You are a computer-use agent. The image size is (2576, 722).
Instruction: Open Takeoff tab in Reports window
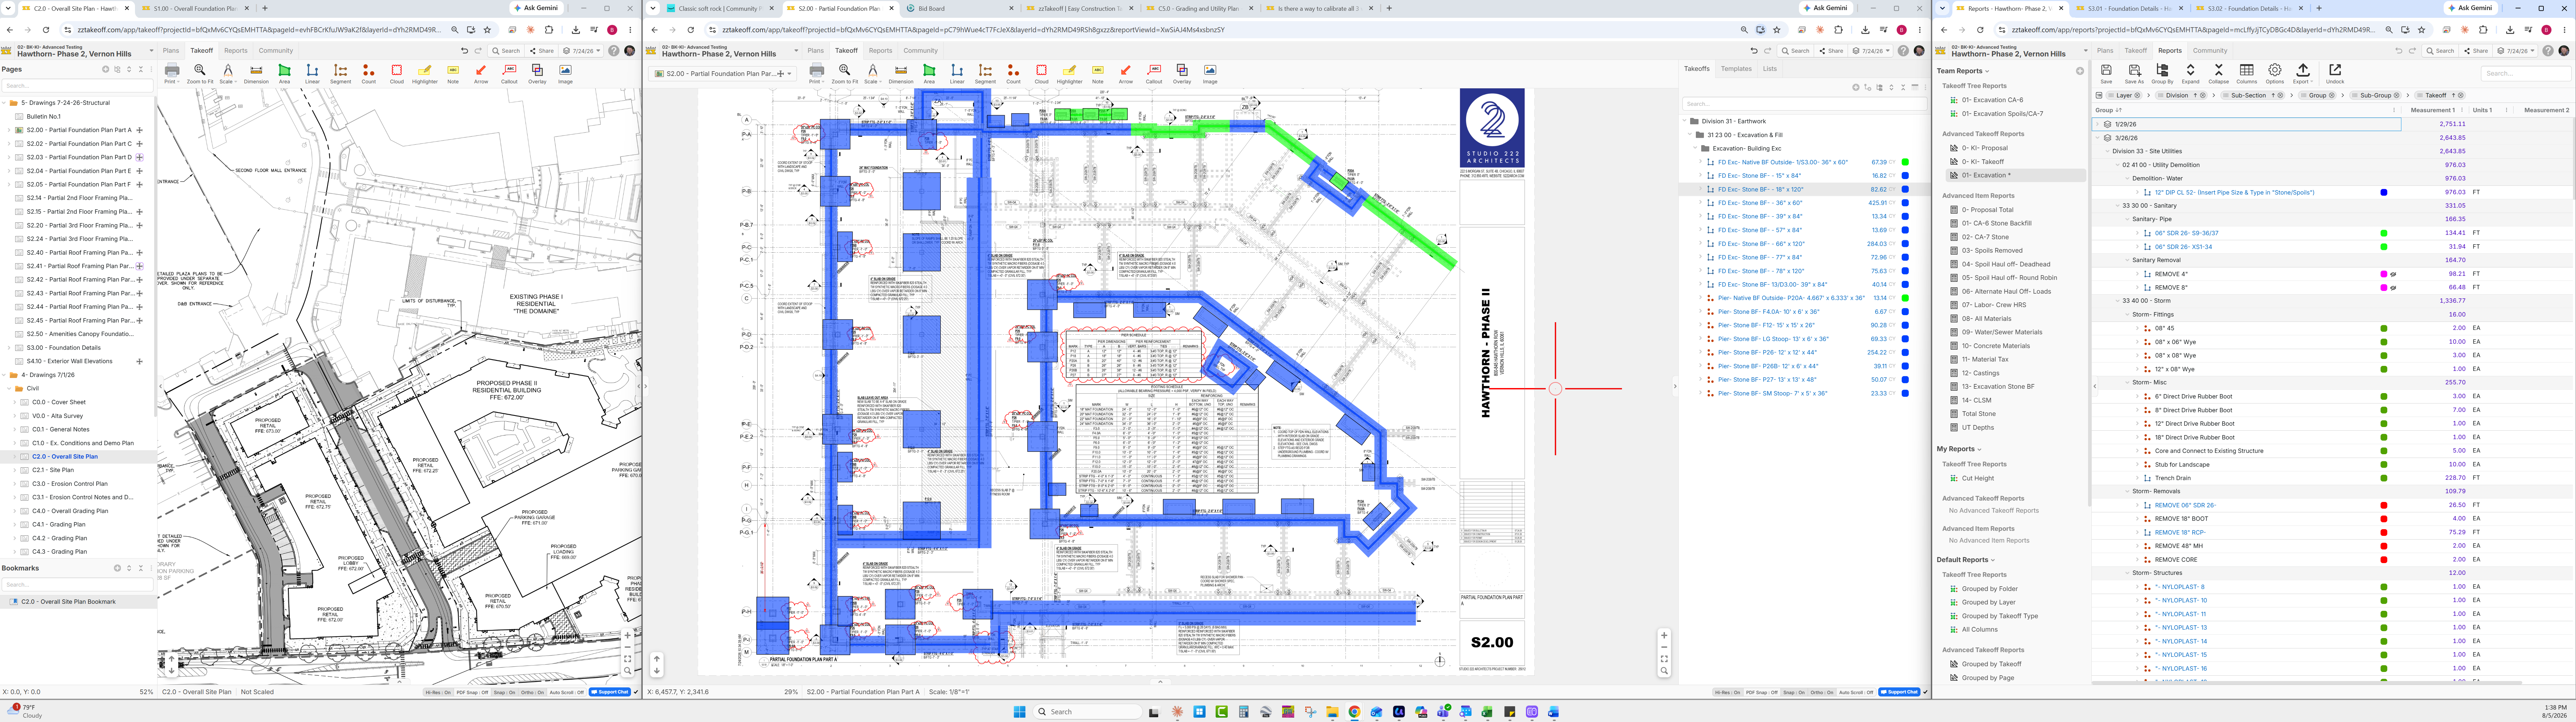coord(2136,51)
